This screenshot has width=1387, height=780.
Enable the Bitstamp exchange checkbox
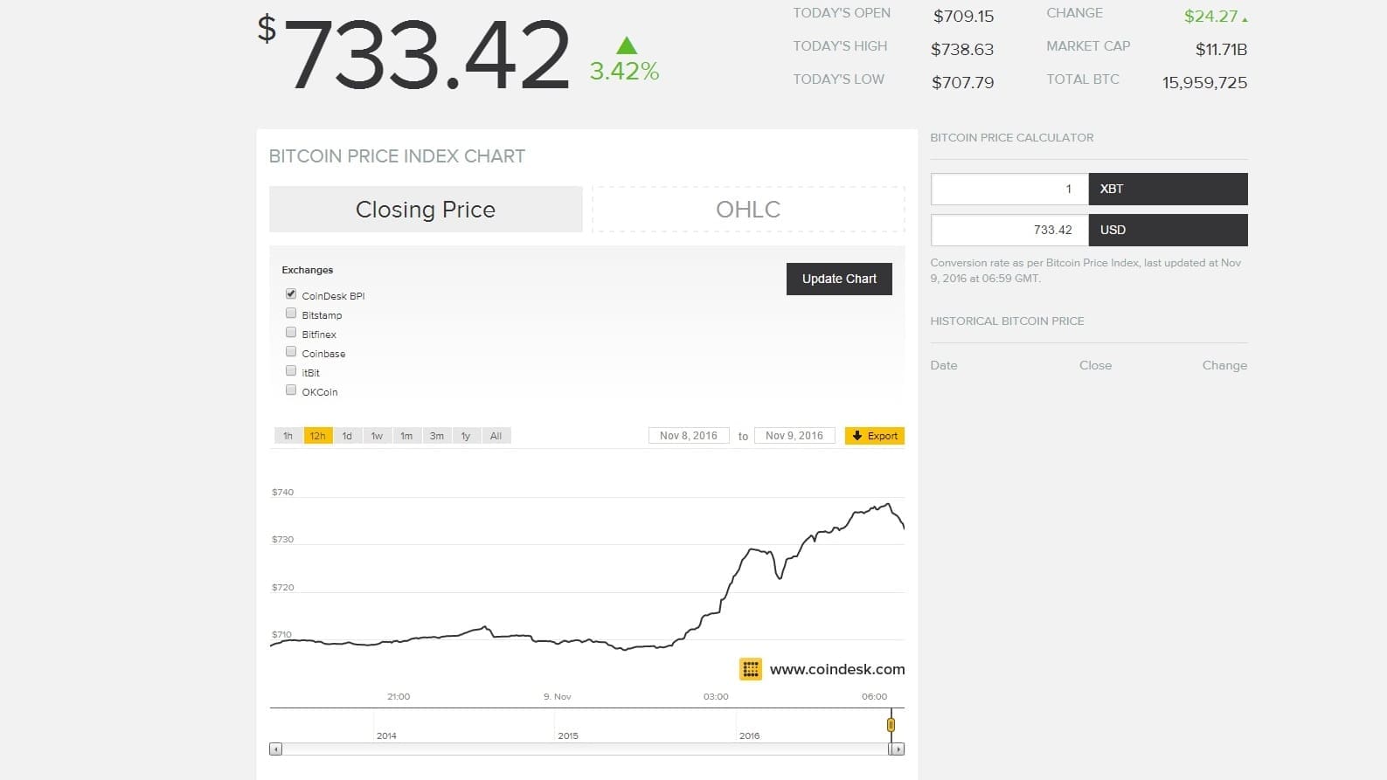pos(291,314)
